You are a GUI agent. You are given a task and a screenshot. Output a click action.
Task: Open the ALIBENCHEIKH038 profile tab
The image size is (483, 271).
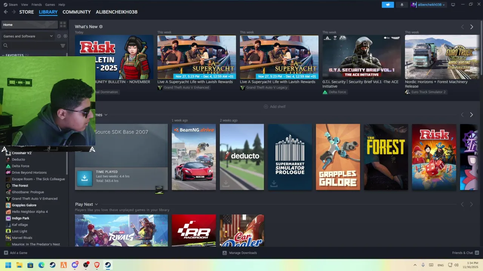[117, 12]
